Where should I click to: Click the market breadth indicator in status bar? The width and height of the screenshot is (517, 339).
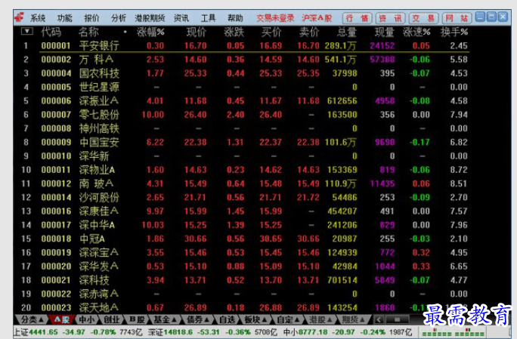point(452,331)
